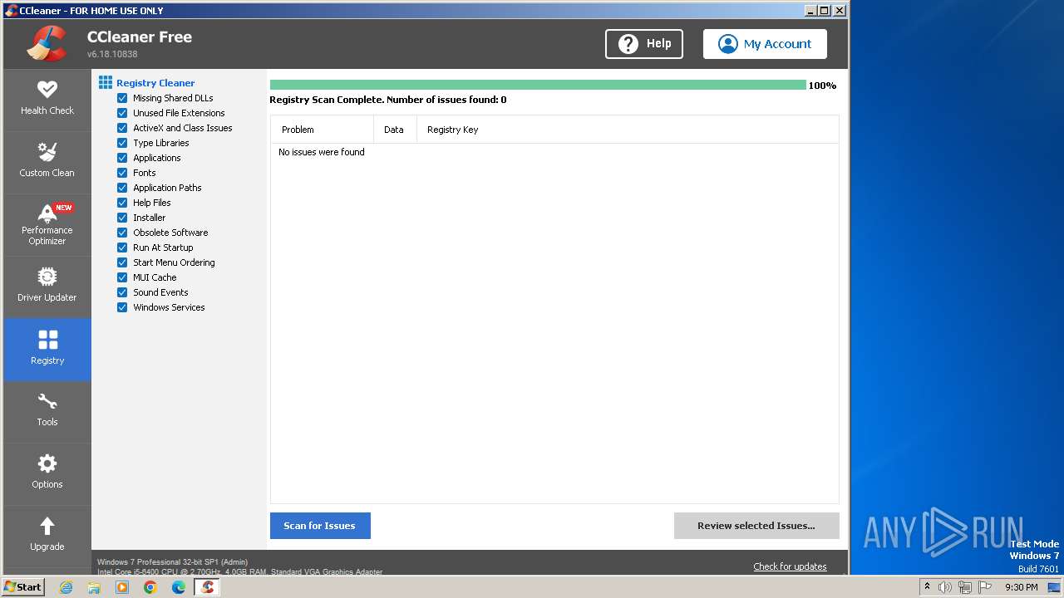Open Performance Optimizer in sidebar

pyautogui.click(x=47, y=225)
